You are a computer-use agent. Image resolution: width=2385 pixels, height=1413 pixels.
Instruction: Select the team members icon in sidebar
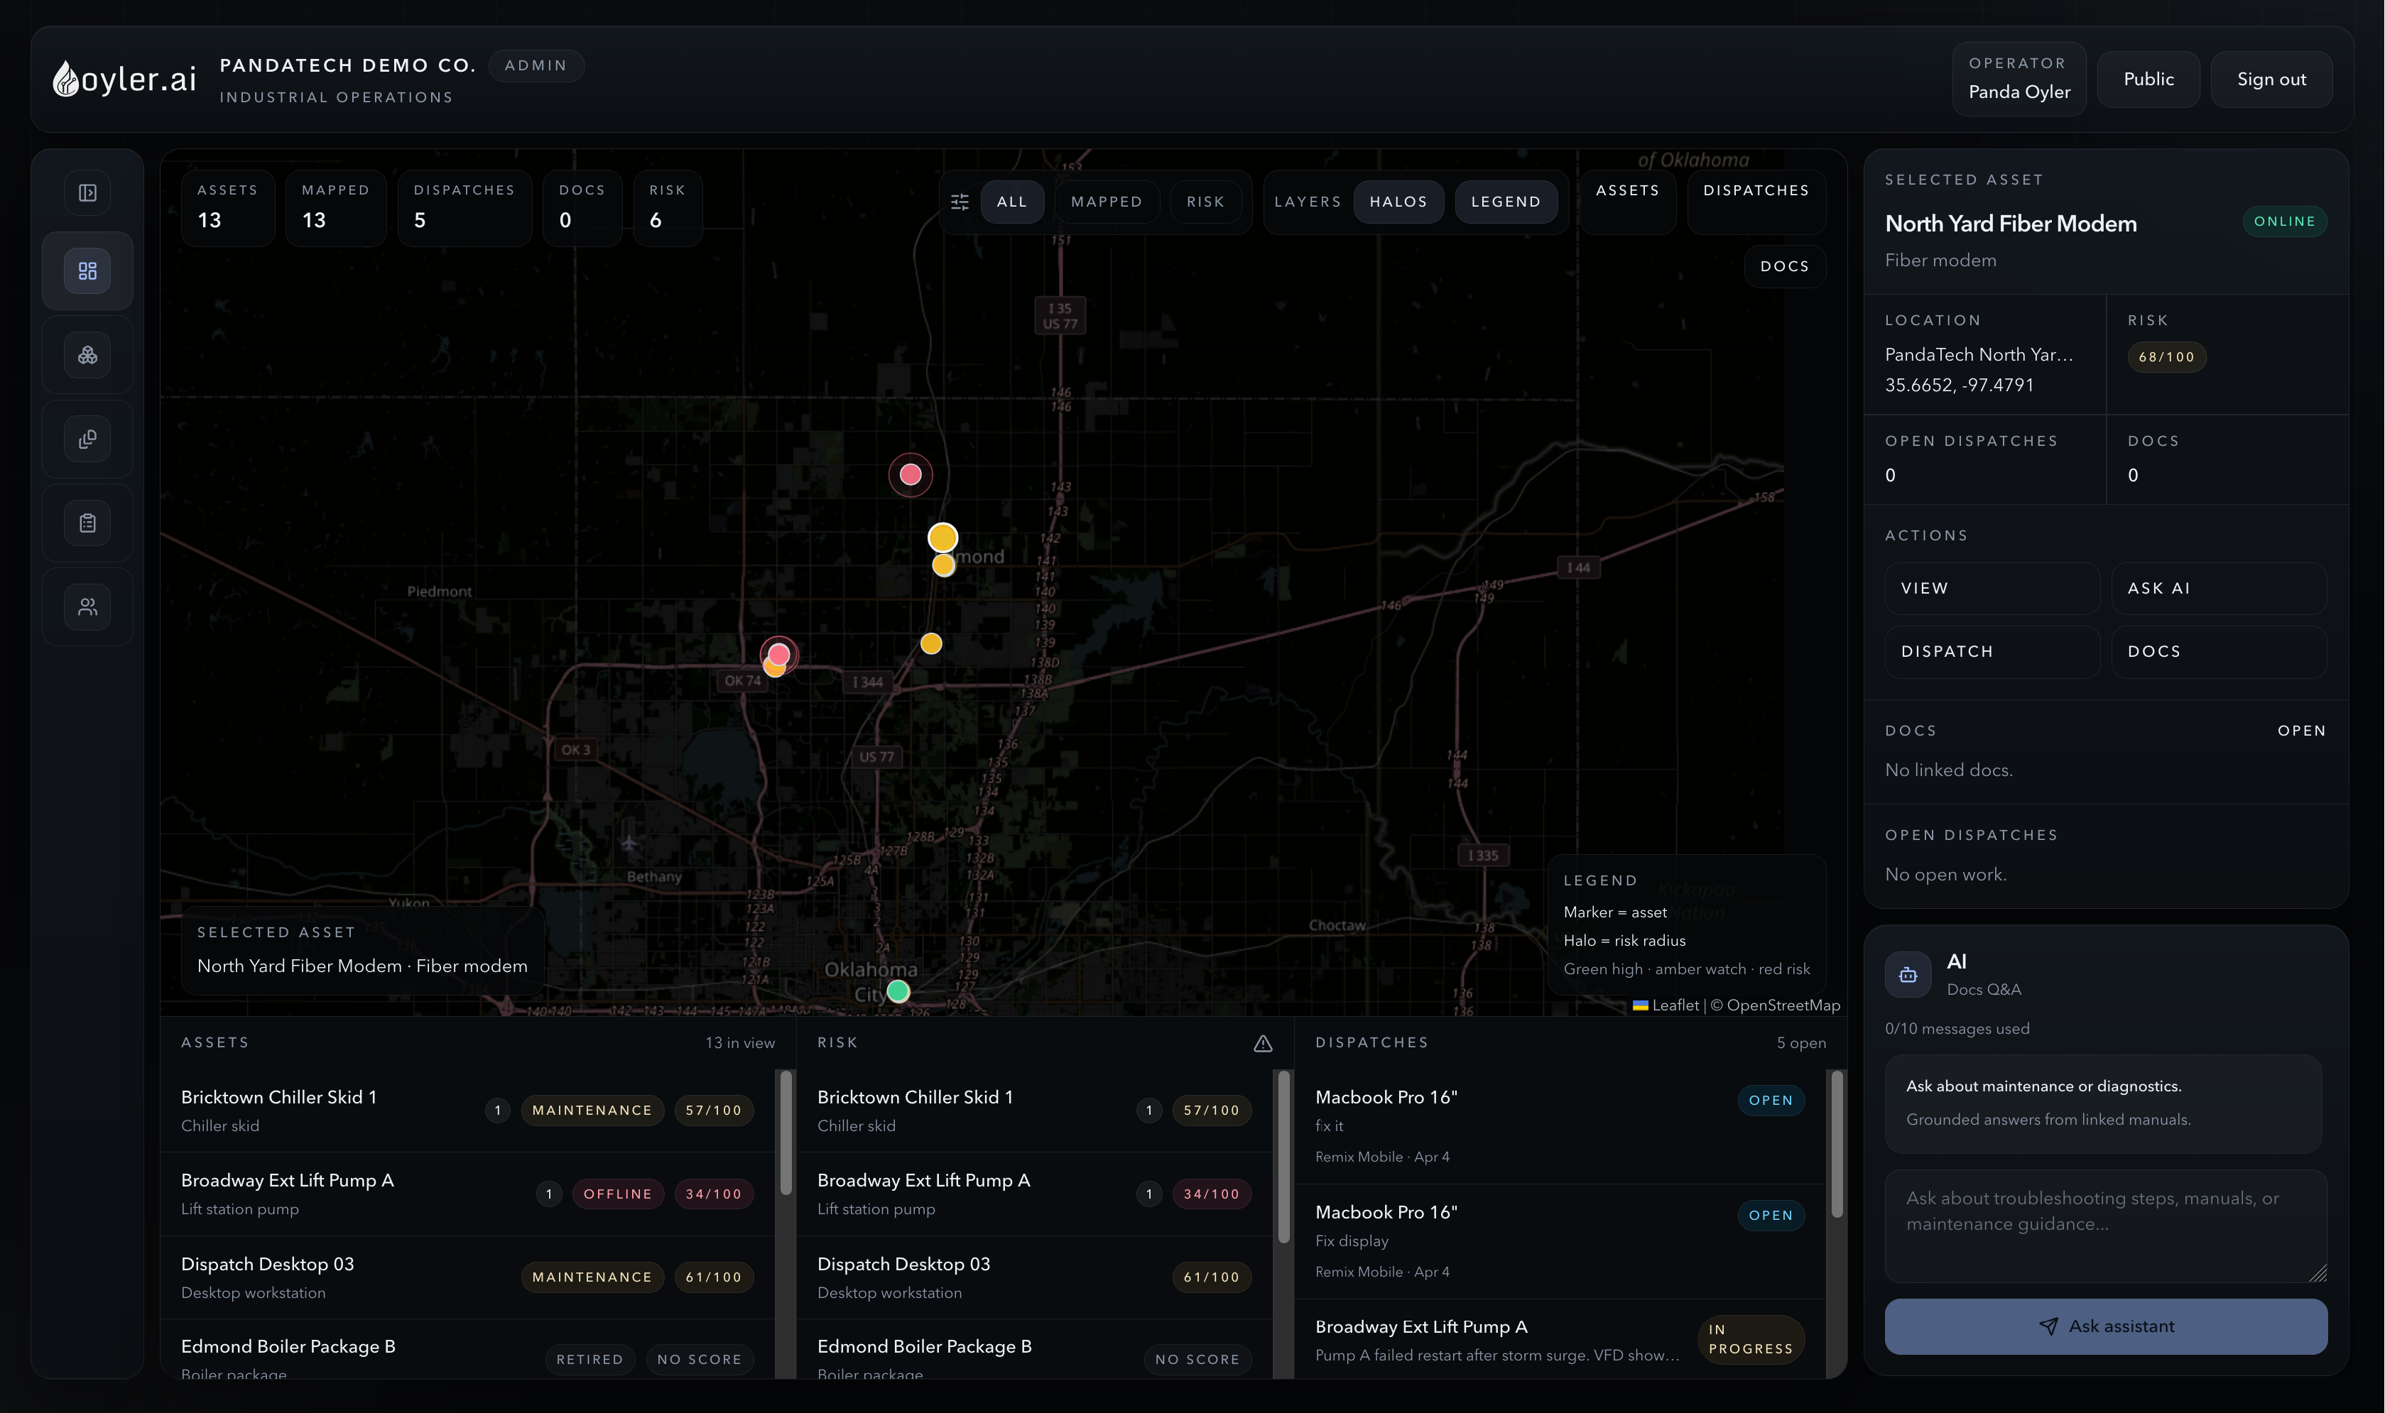[87, 606]
